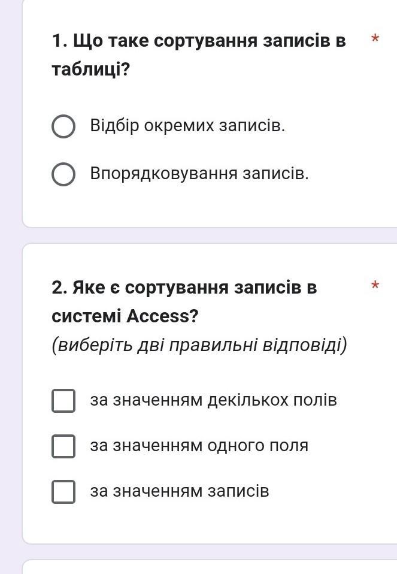This screenshot has height=574, width=397.
Task: Click the 'за значенням записів' label text
Action: click(x=179, y=491)
